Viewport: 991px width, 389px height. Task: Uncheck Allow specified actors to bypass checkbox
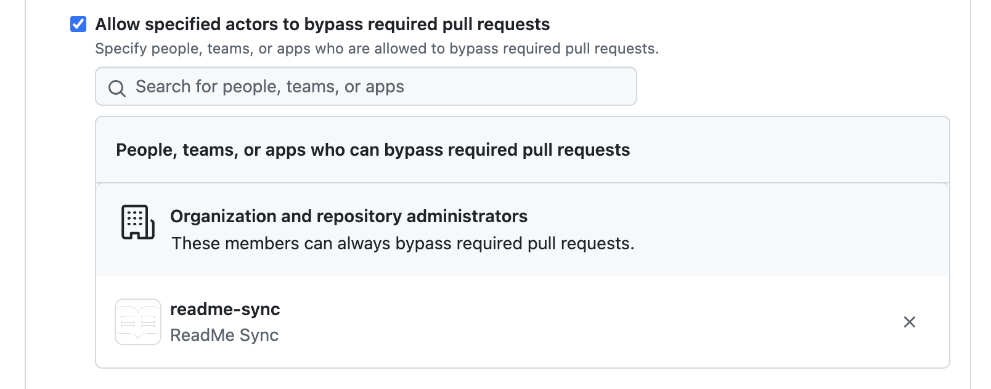pos(78,24)
